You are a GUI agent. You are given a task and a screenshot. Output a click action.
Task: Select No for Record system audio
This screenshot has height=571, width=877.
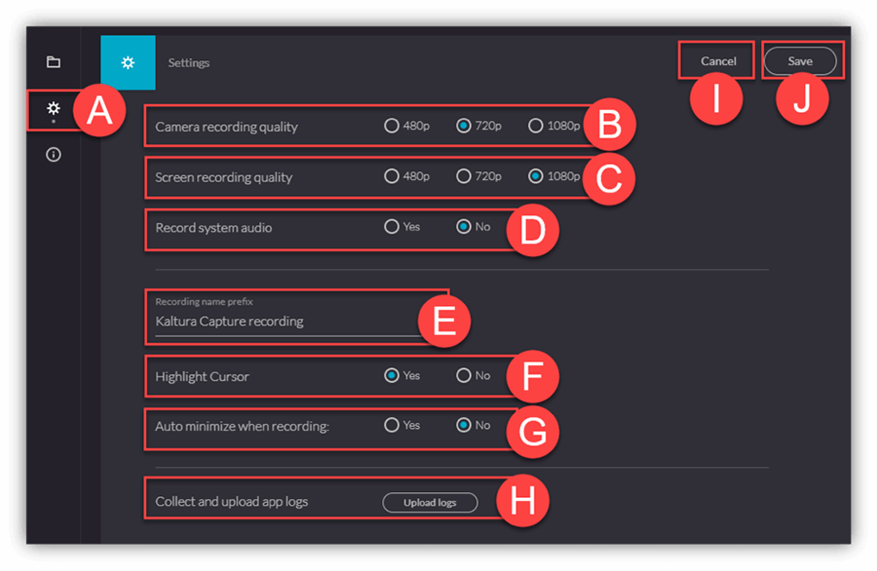[463, 226]
